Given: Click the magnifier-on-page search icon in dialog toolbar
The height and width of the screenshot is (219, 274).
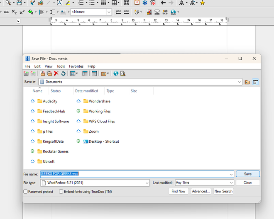Looking at the screenshot, I should coord(123,73).
